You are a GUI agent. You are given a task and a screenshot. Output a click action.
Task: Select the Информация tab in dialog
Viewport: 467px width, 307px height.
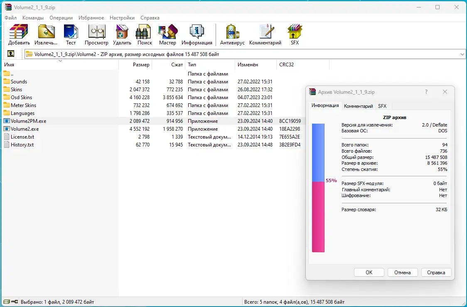325,105
